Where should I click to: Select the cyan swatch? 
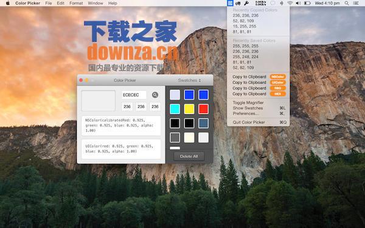pos(175,109)
